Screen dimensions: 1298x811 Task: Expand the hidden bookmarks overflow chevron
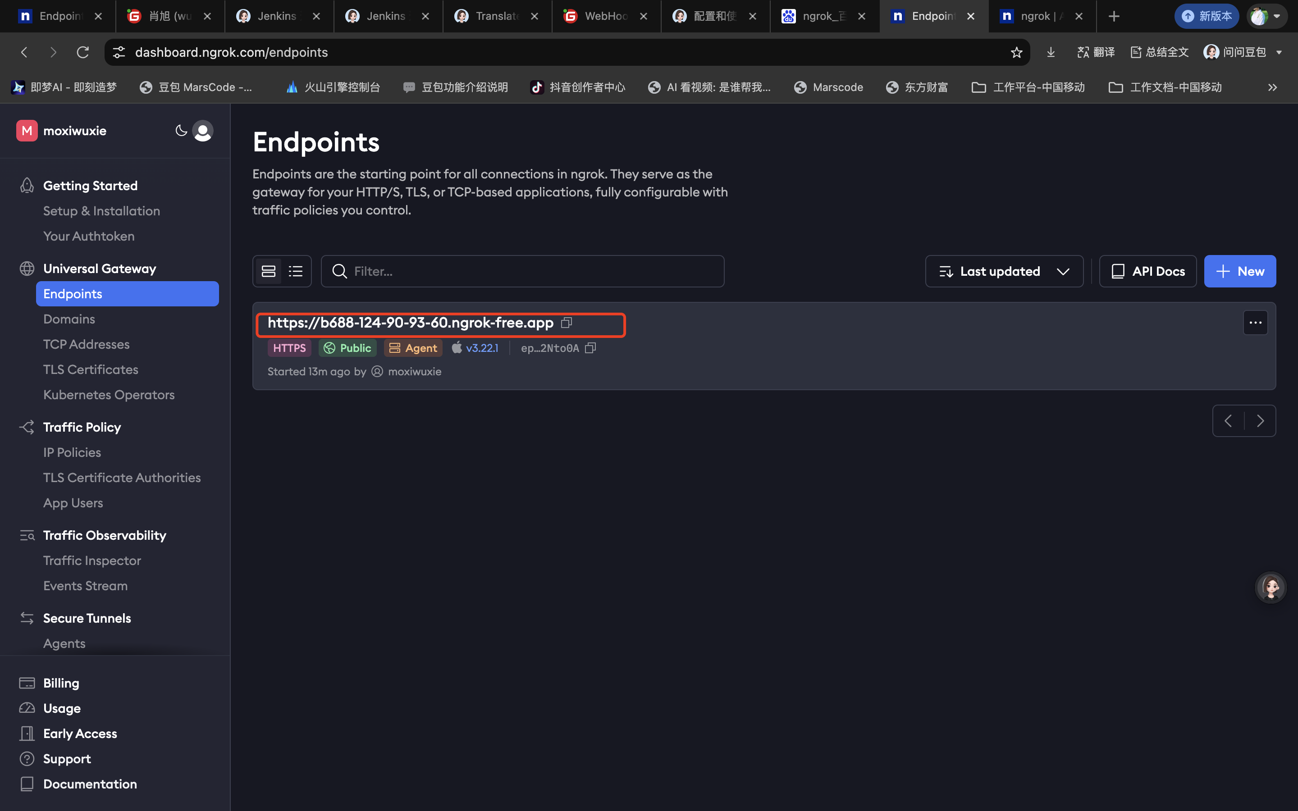coord(1272,87)
